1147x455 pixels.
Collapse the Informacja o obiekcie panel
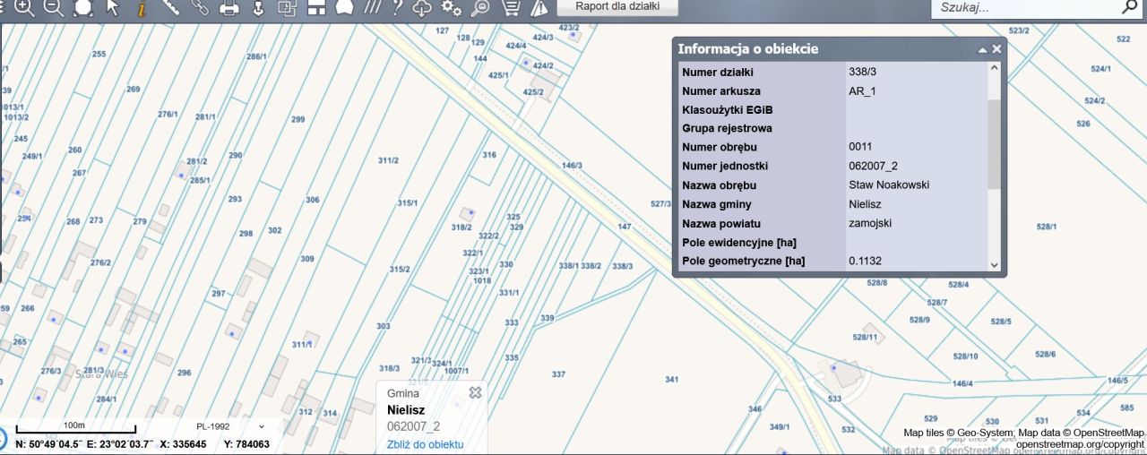(982, 50)
